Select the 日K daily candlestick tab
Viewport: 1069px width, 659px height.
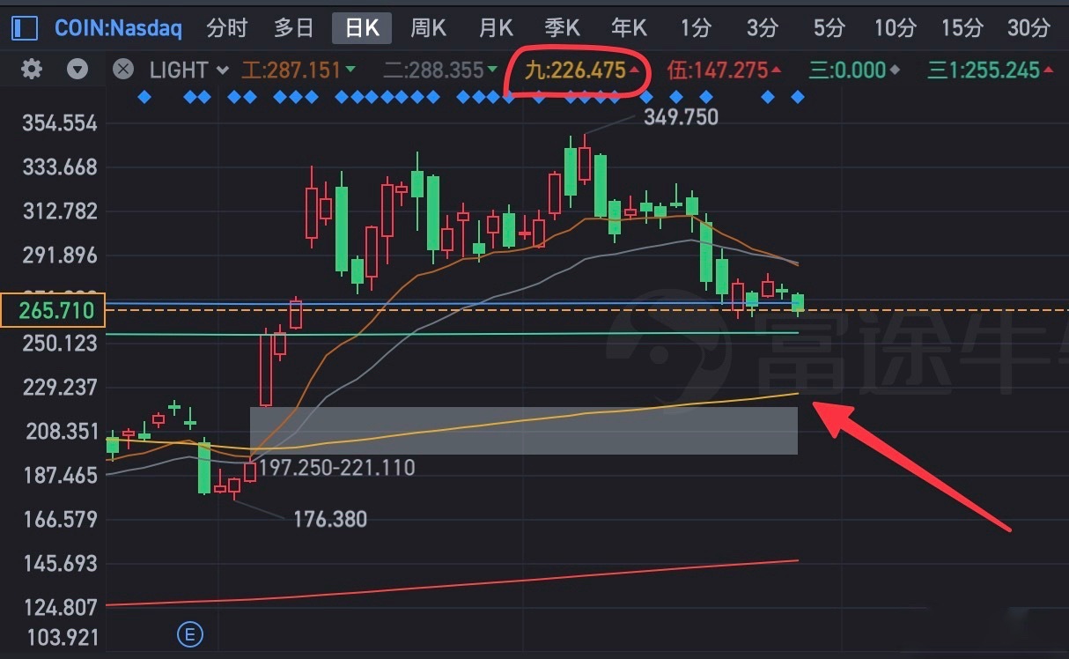pyautogui.click(x=361, y=28)
